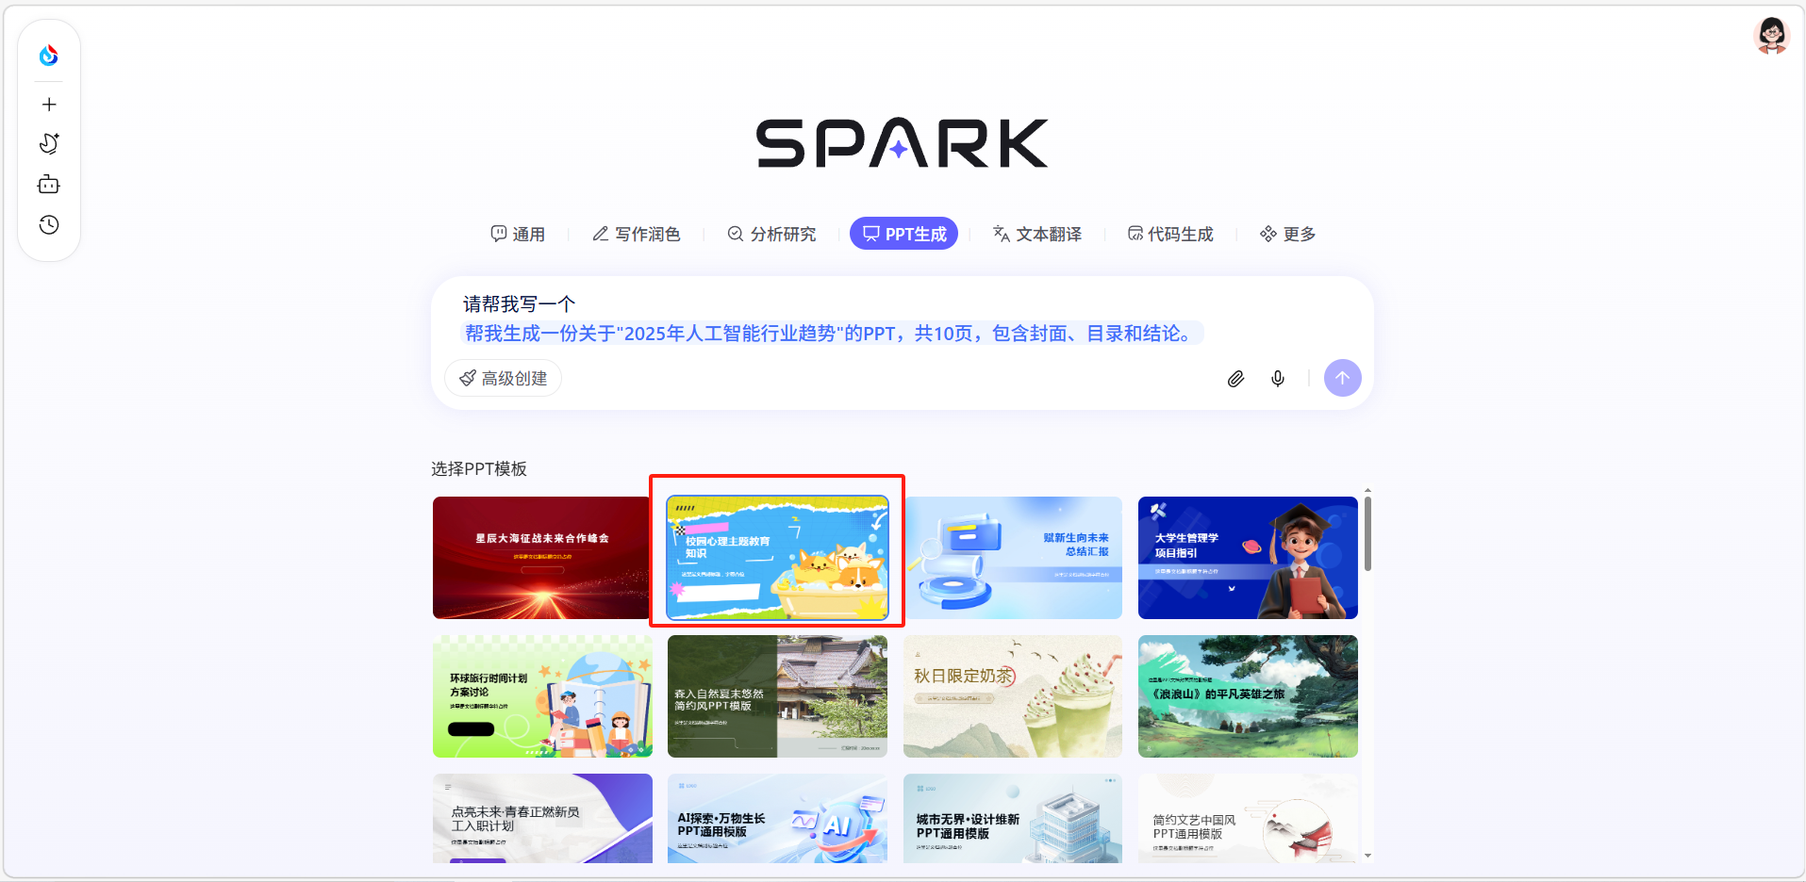
Task: Click the 高级创建 button
Action: point(504,378)
